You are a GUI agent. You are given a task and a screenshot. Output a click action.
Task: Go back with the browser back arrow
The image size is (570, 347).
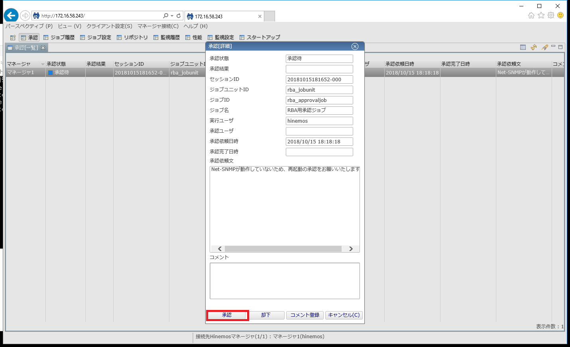[x=11, y=16]
